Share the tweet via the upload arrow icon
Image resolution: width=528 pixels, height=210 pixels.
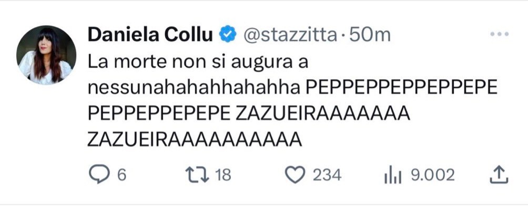tap(497, 174)
